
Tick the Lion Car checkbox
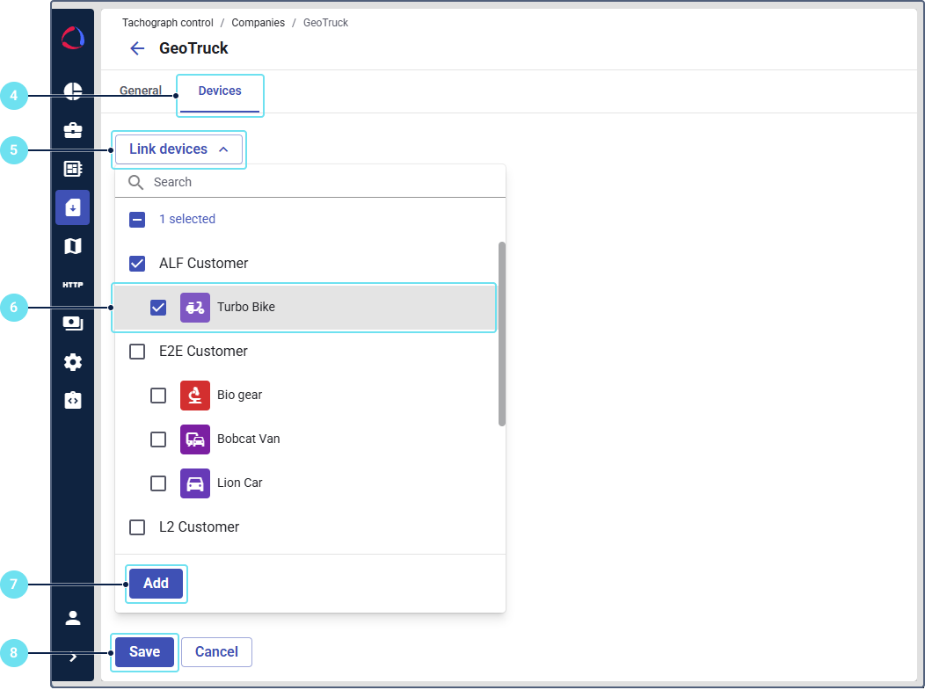pos(158,483)
